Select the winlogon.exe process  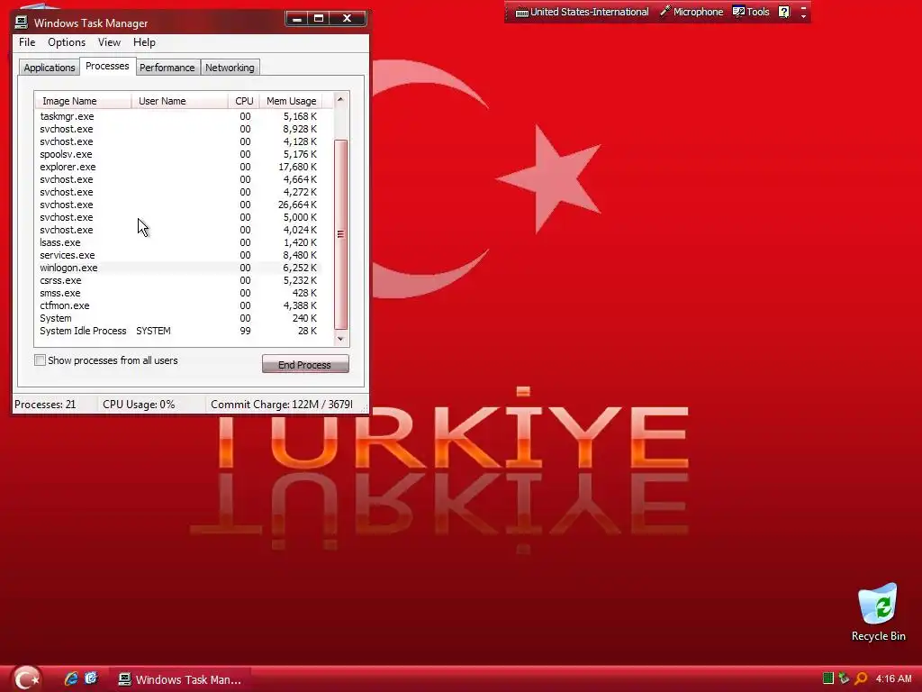179,268
